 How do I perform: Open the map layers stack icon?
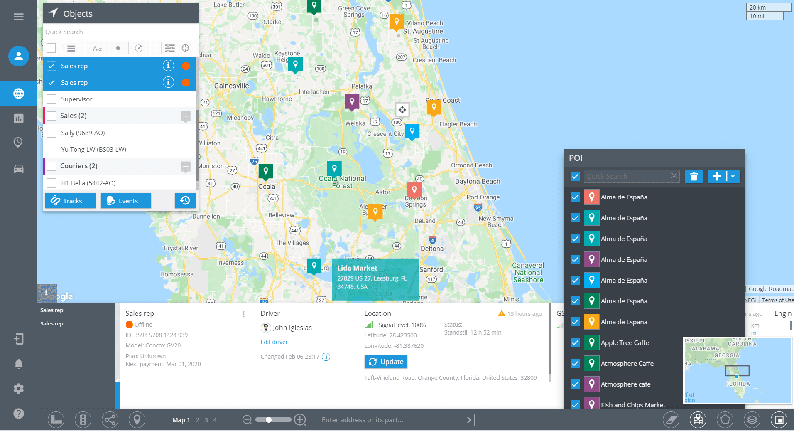[x=752, y=420]
